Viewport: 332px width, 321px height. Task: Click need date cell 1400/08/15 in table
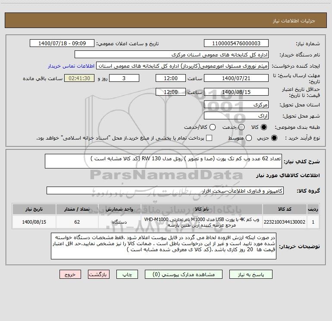coord(34,222)
